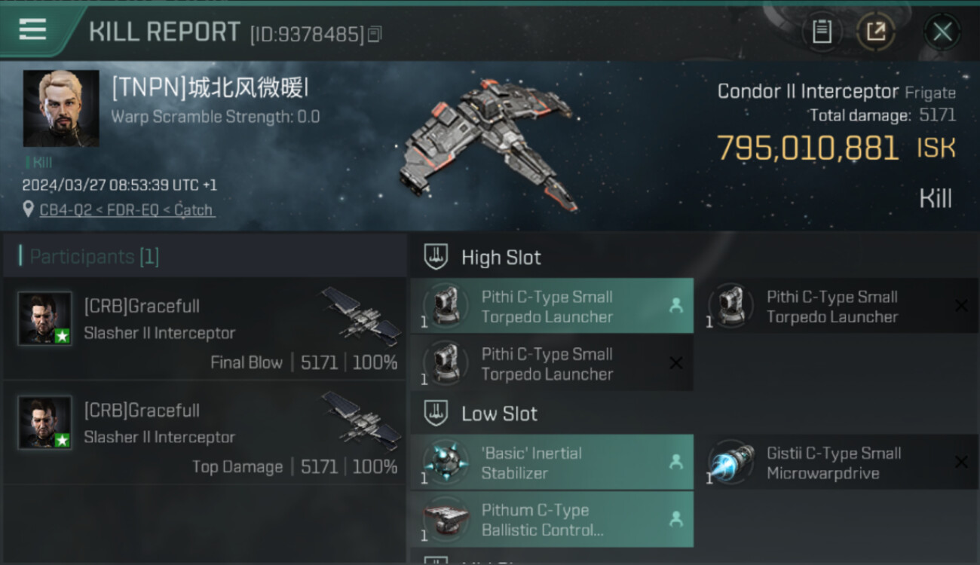Select the first Pithi C-Type Small Torpedo Launcher
Image resolution: width=980 pixels, height=565 pixels.
coord(552,306)
